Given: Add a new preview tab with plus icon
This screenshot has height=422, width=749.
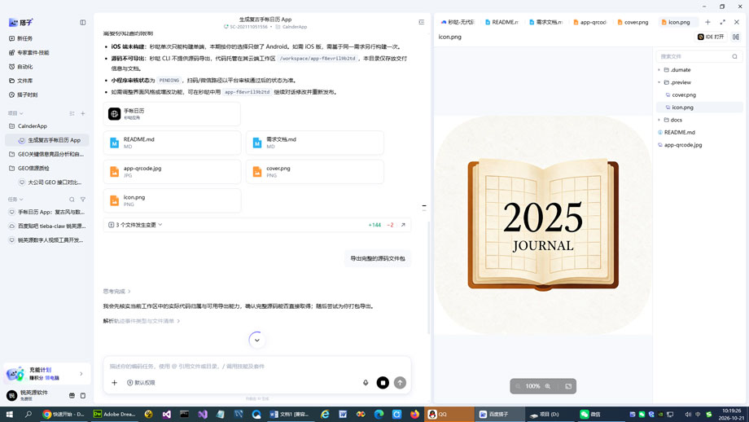Looking at the screenshot, I should 708,22.
